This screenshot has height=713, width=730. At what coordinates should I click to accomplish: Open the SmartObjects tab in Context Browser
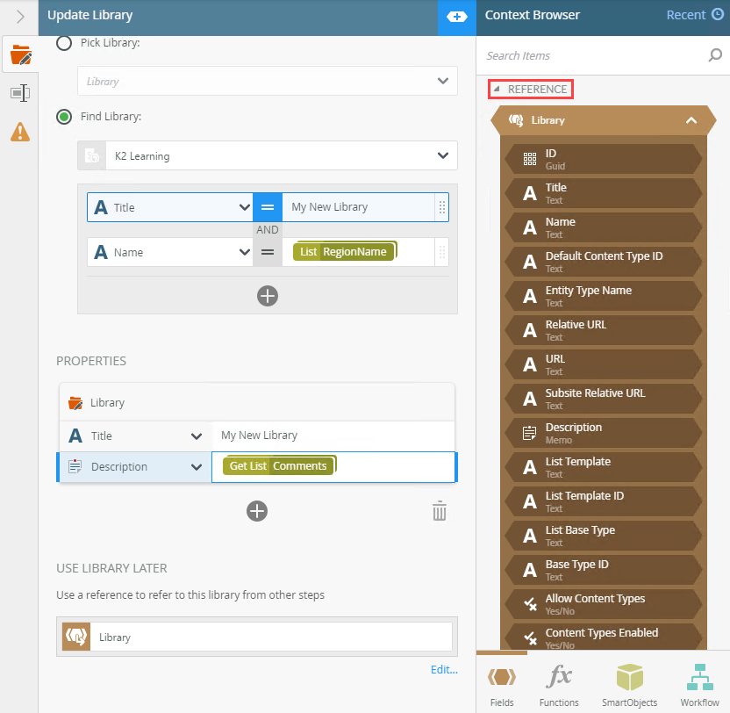629,685
